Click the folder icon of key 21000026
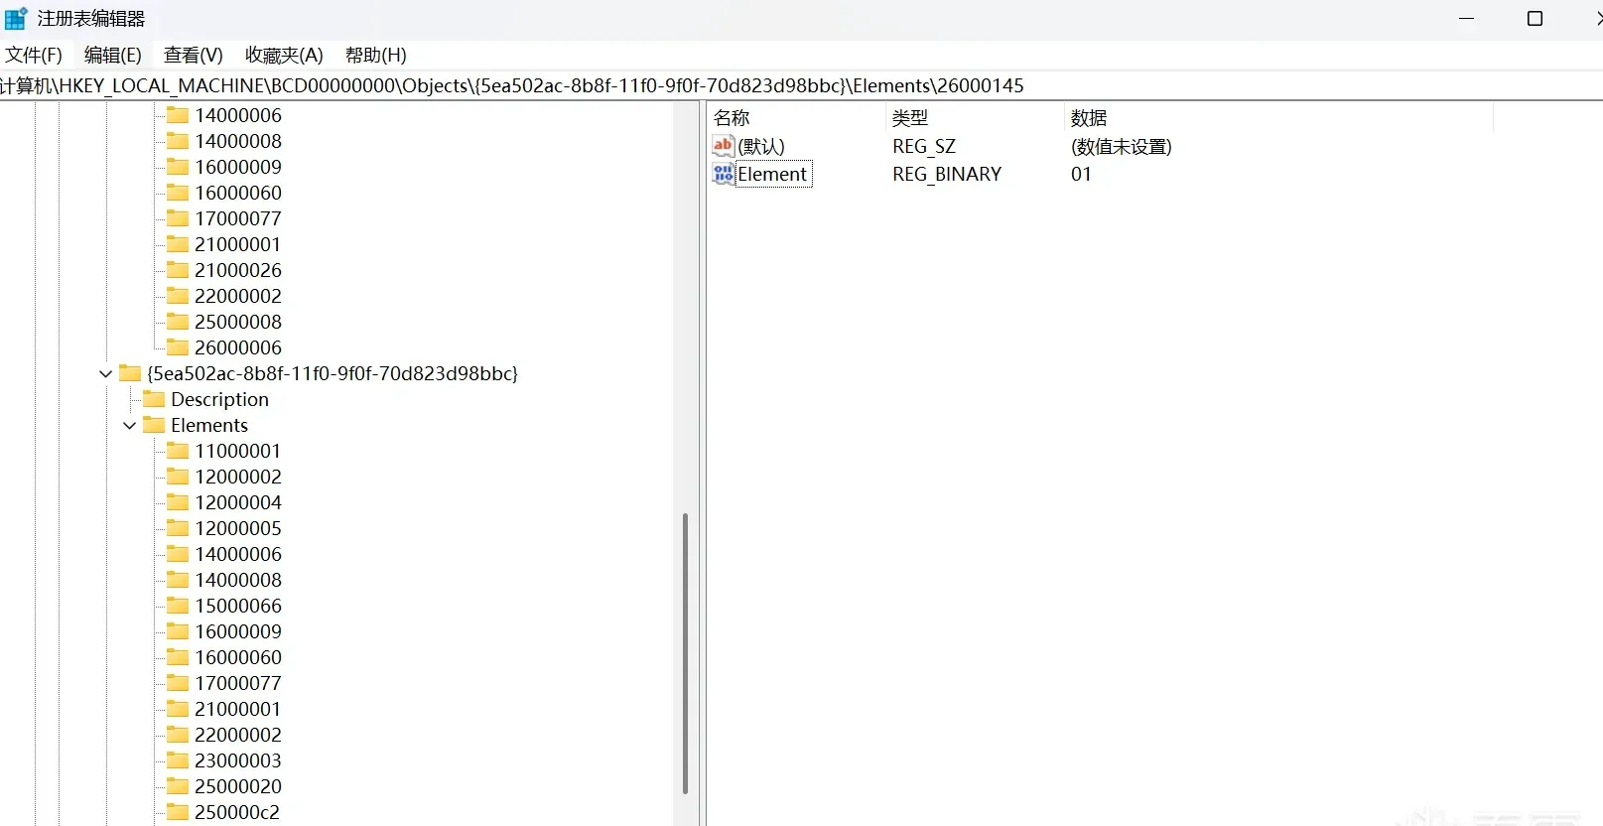 point(178,270)
